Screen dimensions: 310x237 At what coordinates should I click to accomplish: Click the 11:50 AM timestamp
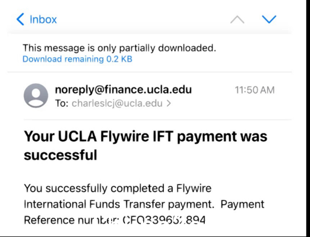pos(255,90)
